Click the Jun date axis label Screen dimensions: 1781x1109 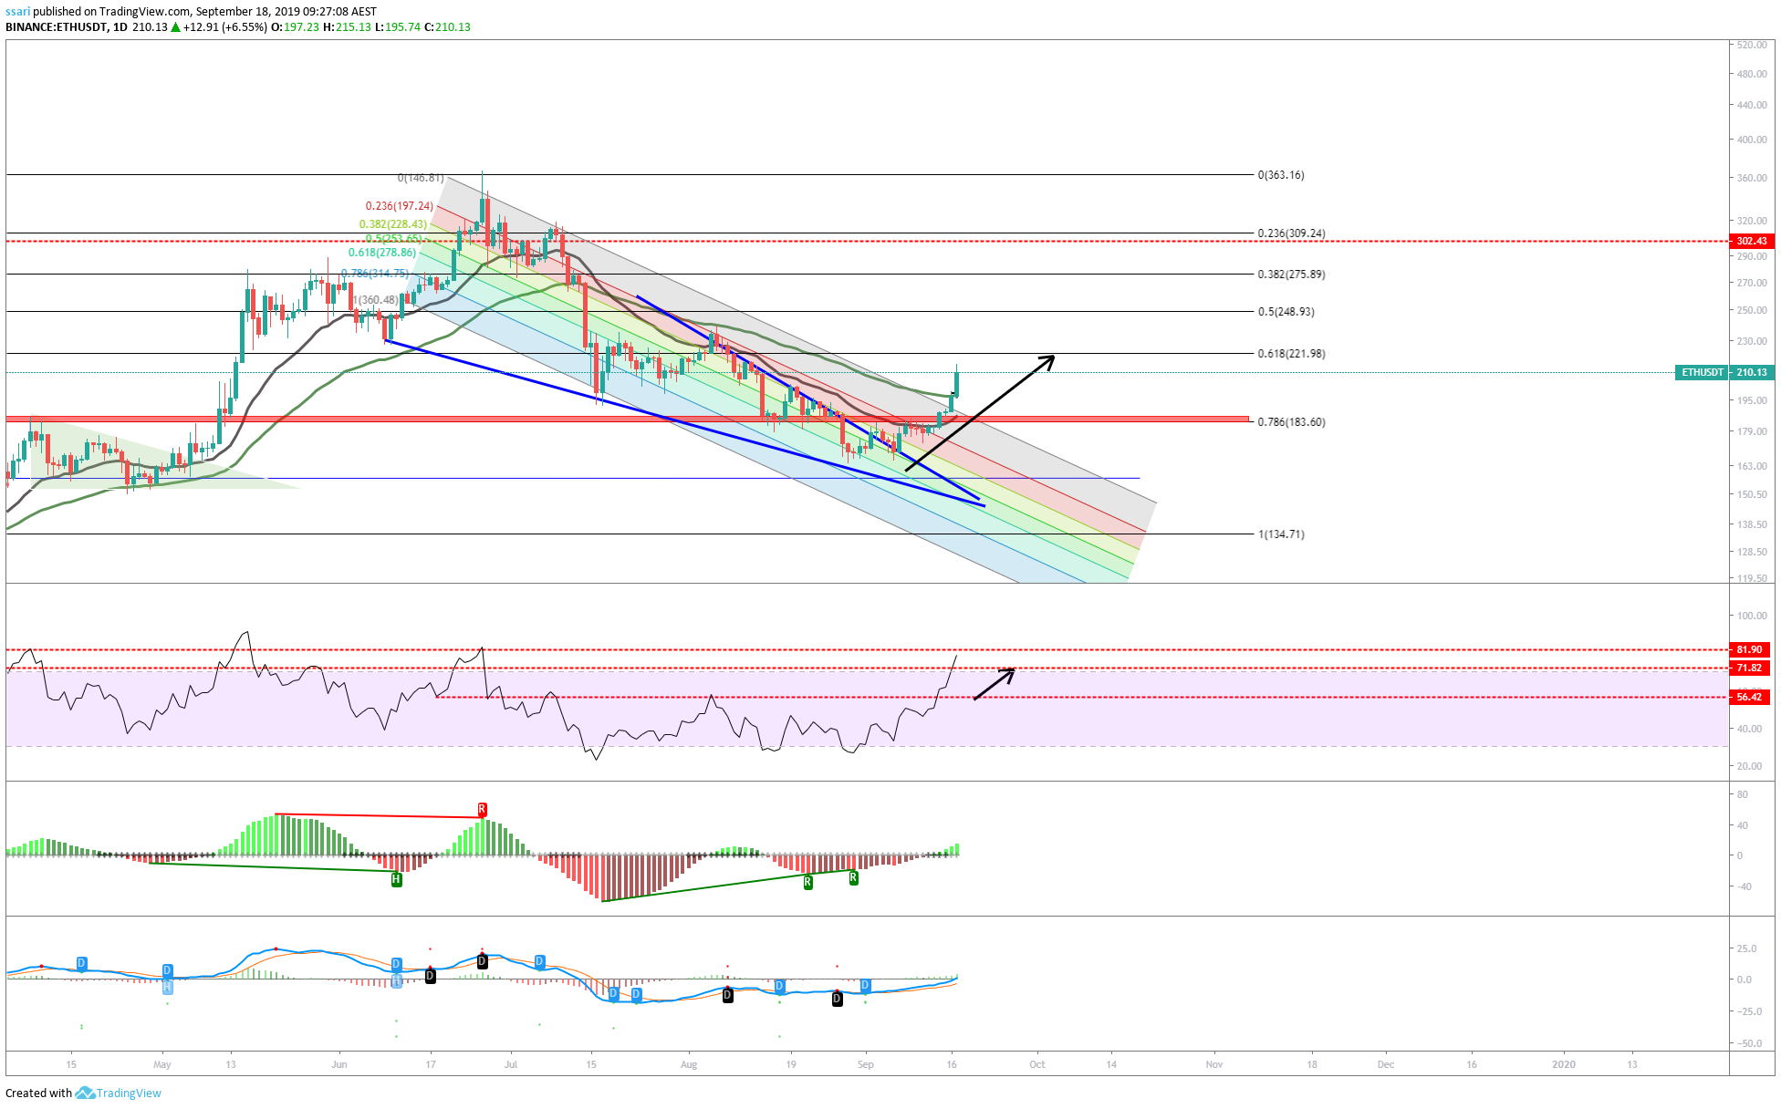(x=339, y=1064)
